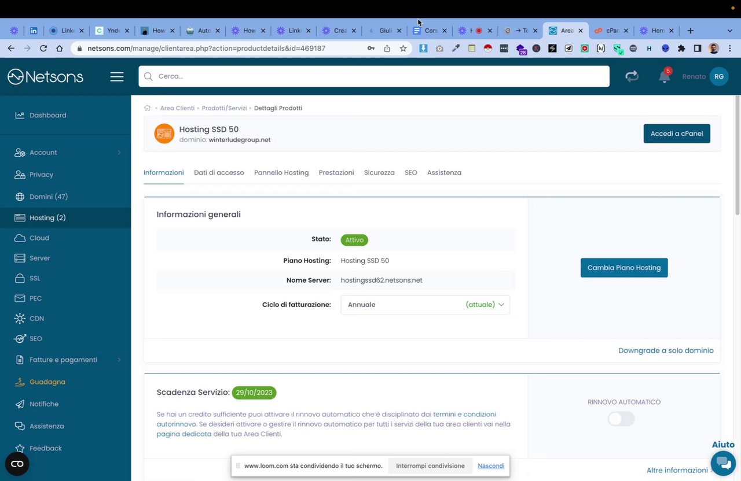This screenshot has width=741, height=481.
Task: Go back with browser back arrow
Action: click(11, 49)
